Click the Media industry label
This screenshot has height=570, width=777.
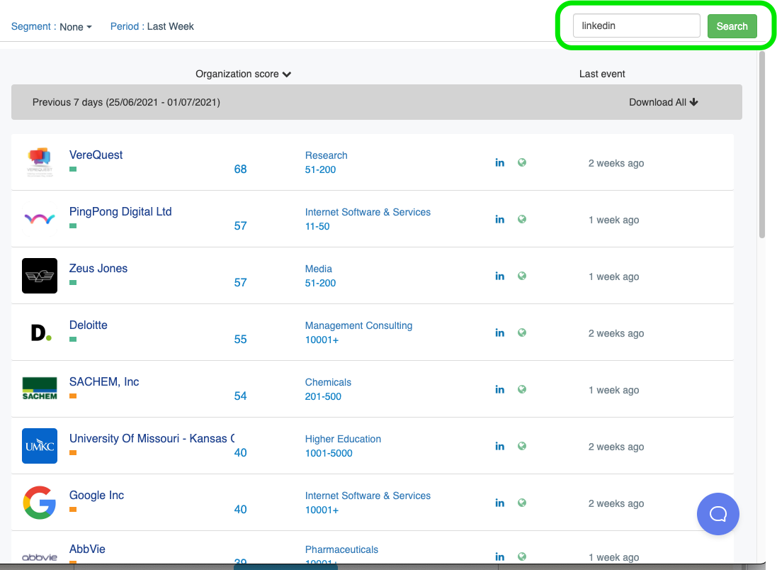(x=319, y=269)
